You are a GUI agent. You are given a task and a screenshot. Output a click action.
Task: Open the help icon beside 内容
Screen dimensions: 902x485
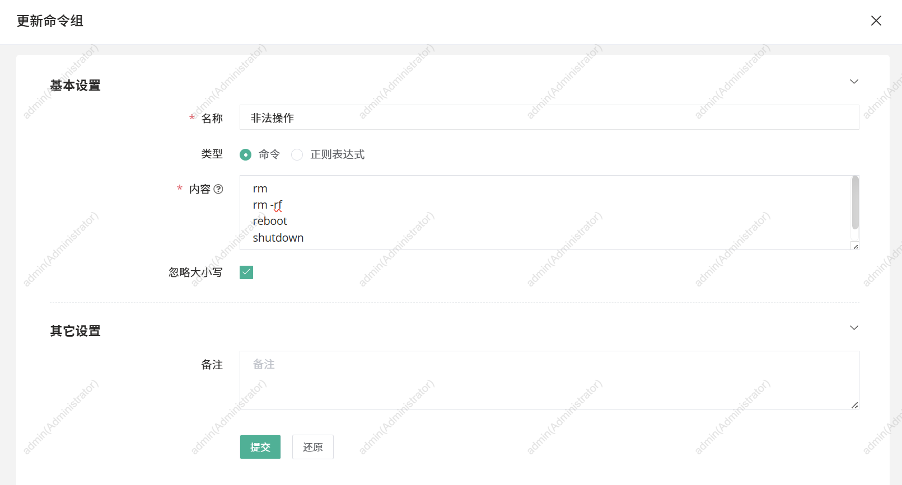pyautogui.click(x=218, y=189)
